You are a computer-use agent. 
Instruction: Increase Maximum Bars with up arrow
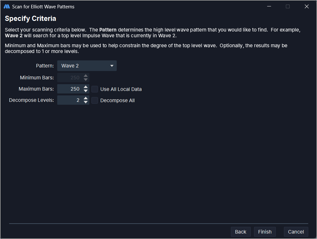(x=86, y=87)
